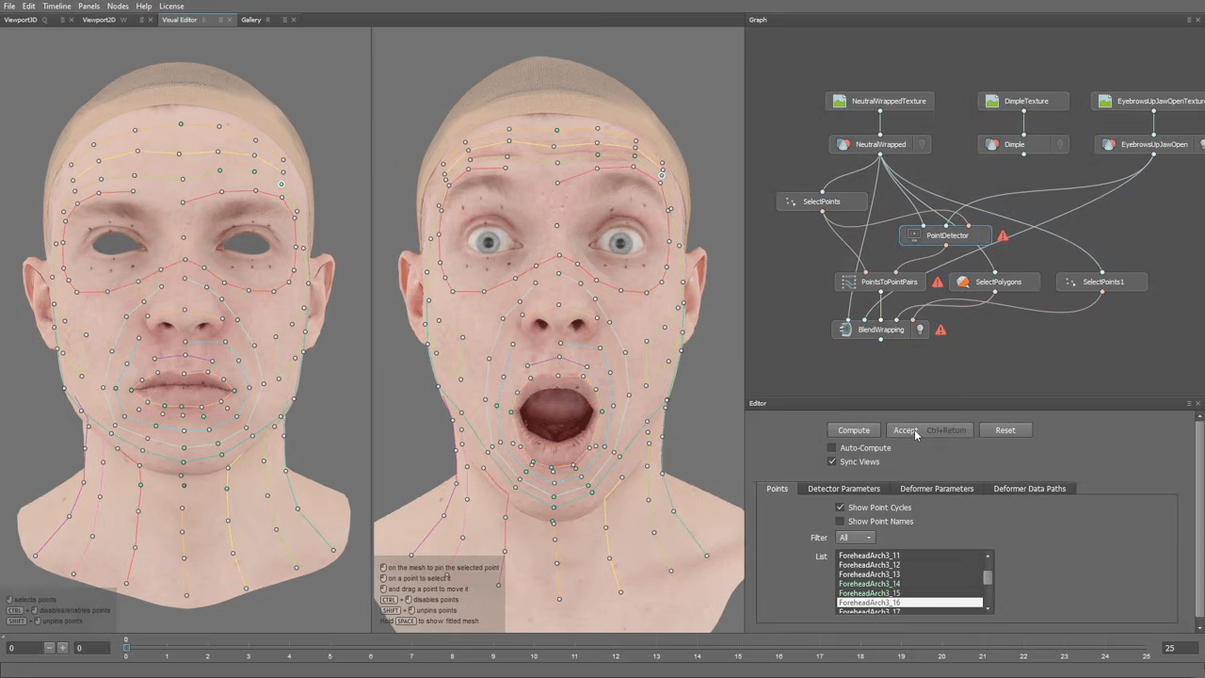This screenshot has width=1205, height=678.
Task: Click warning icon beside BlendWrapping node
Action: pyautogui.click(x=940, y=331)
